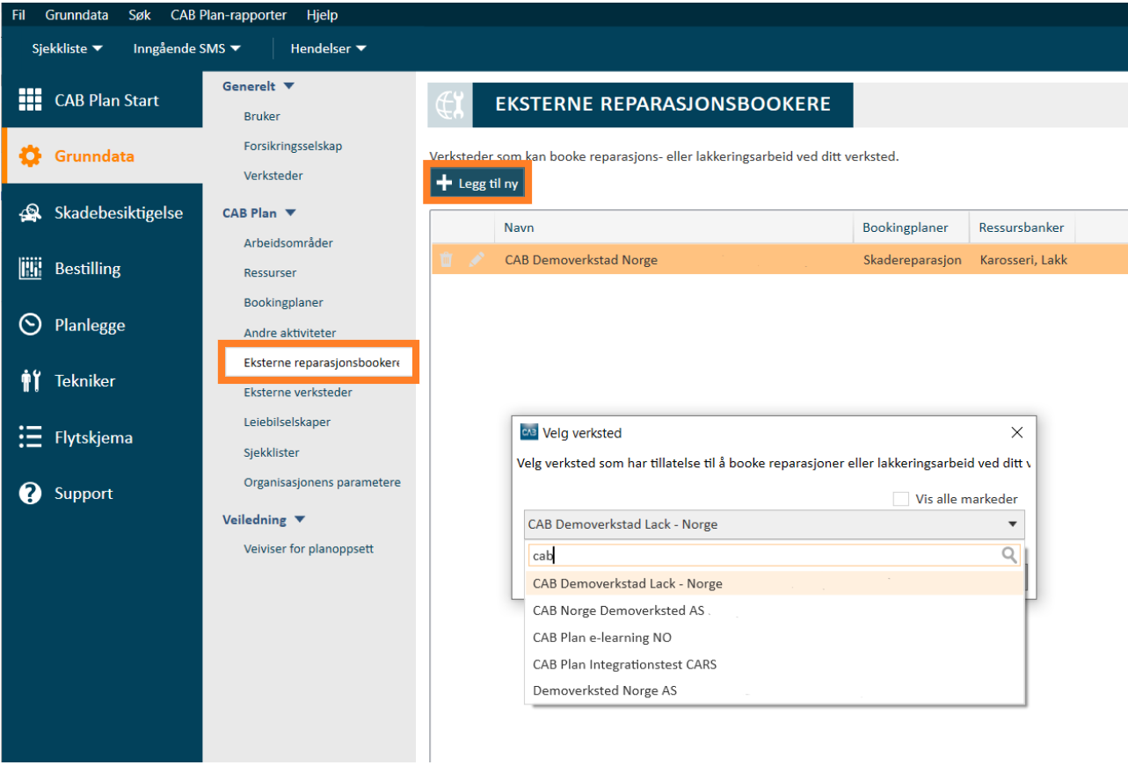The height and width of the screenshot is (765, 1128).
Task: Click the CAB Plan Start grid icon
Action: tap(30, 100)
